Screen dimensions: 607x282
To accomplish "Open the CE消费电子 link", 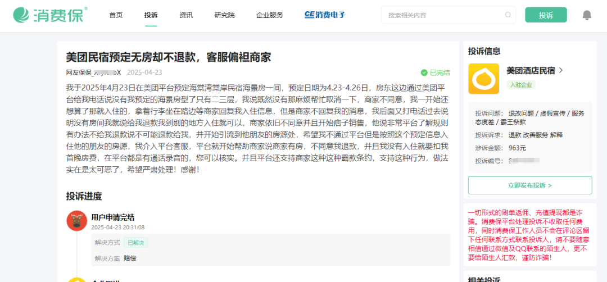I will coord(324,15).
